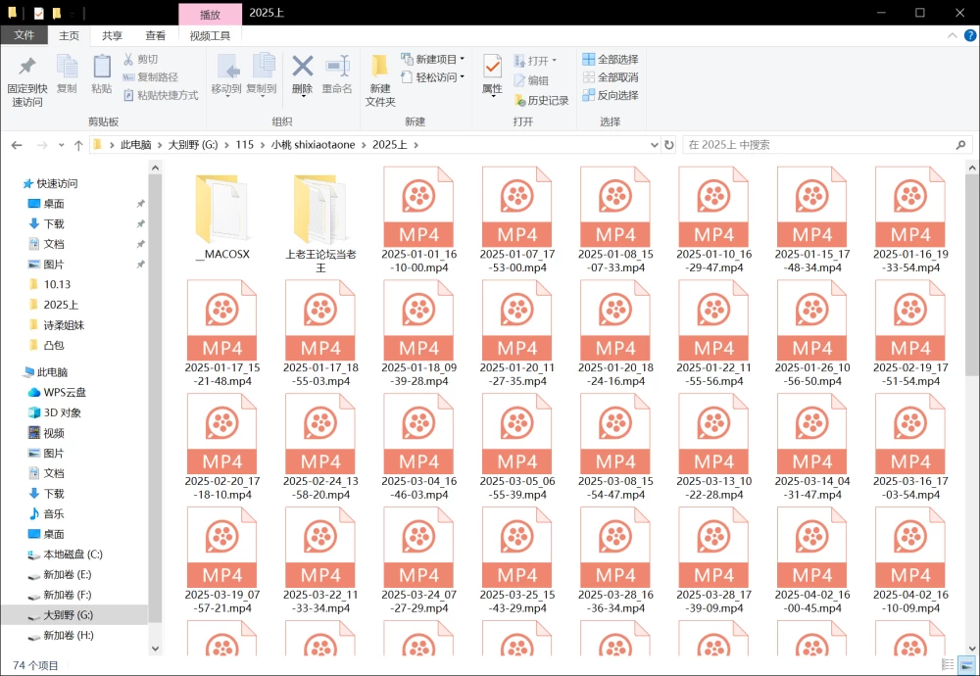Expand the address bar history dropdown
Viewport: 980px width, 676px height.
click(655, 145)
